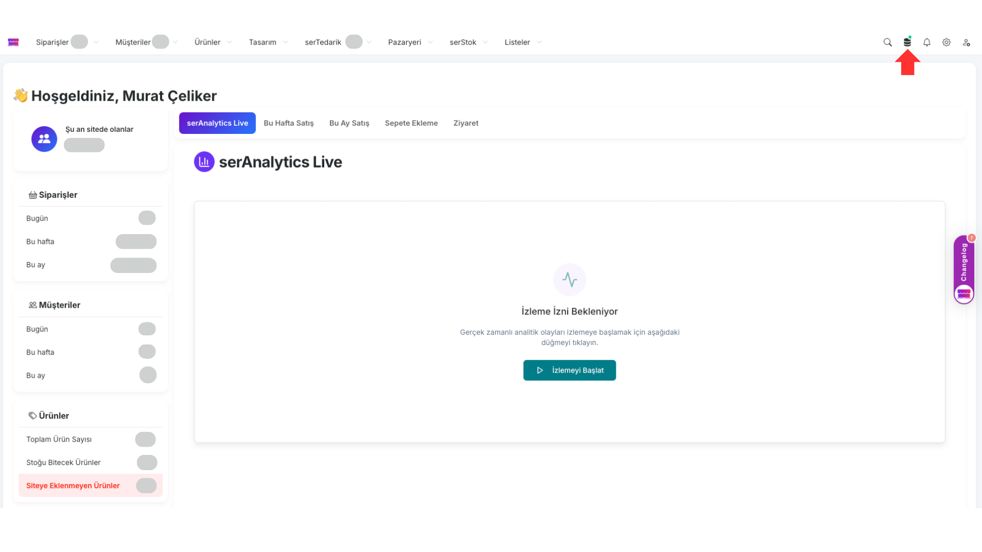Viewport: 982px width, 552px height.
Task: Click the people icon beside Şu an sitede olanlar
Action: pos(44,139)
